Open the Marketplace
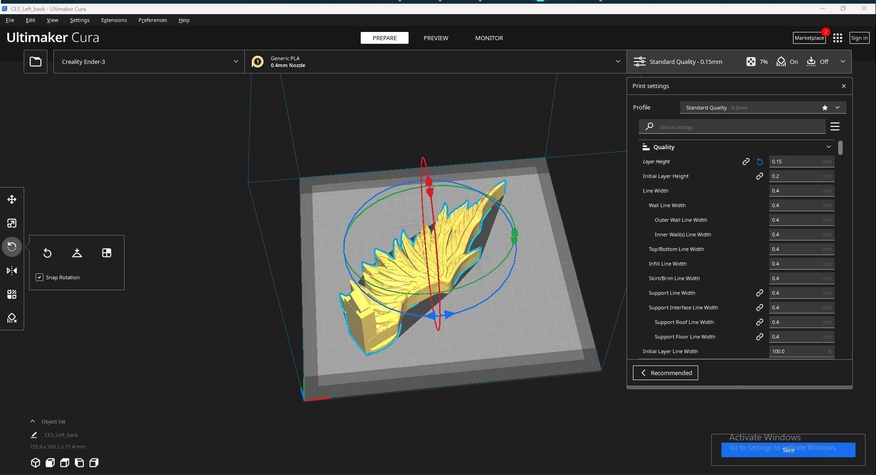The image size is (876, 475). [x=809, y=38]
